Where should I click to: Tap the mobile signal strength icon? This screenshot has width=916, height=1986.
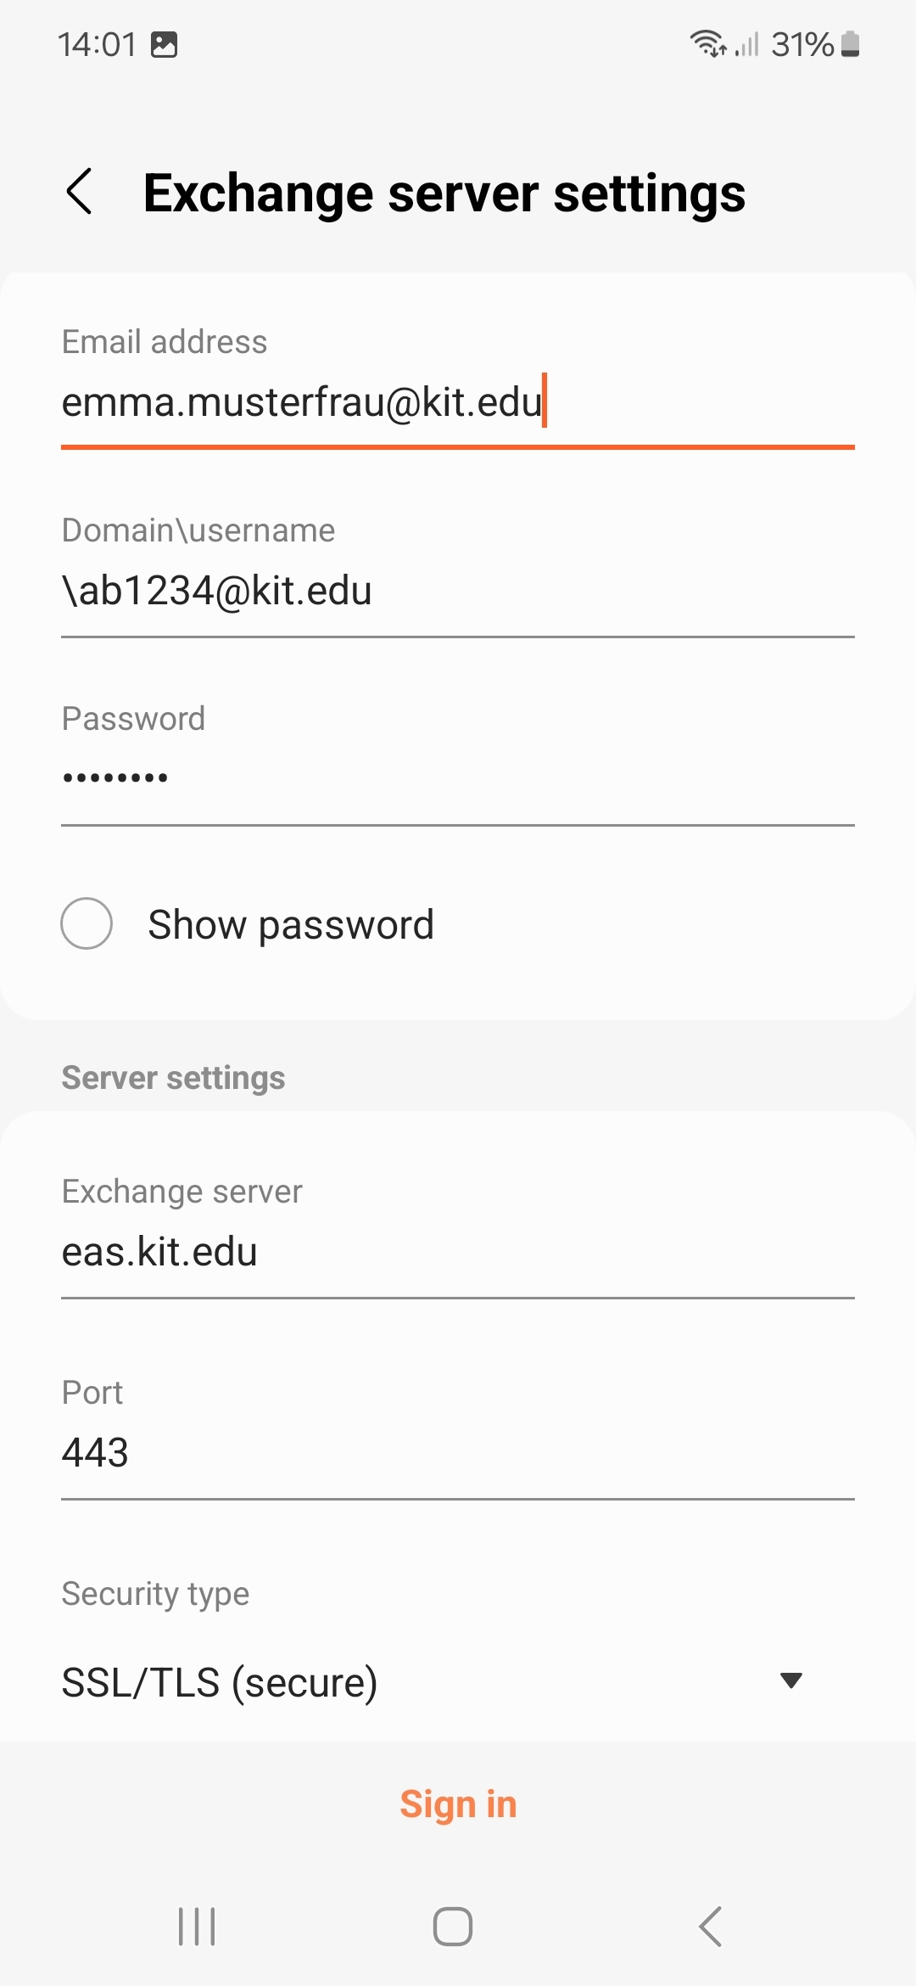tap(746, 43)
